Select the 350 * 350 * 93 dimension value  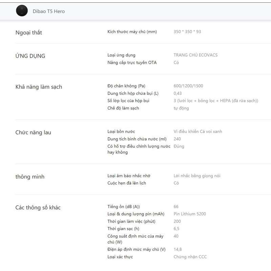187,32
